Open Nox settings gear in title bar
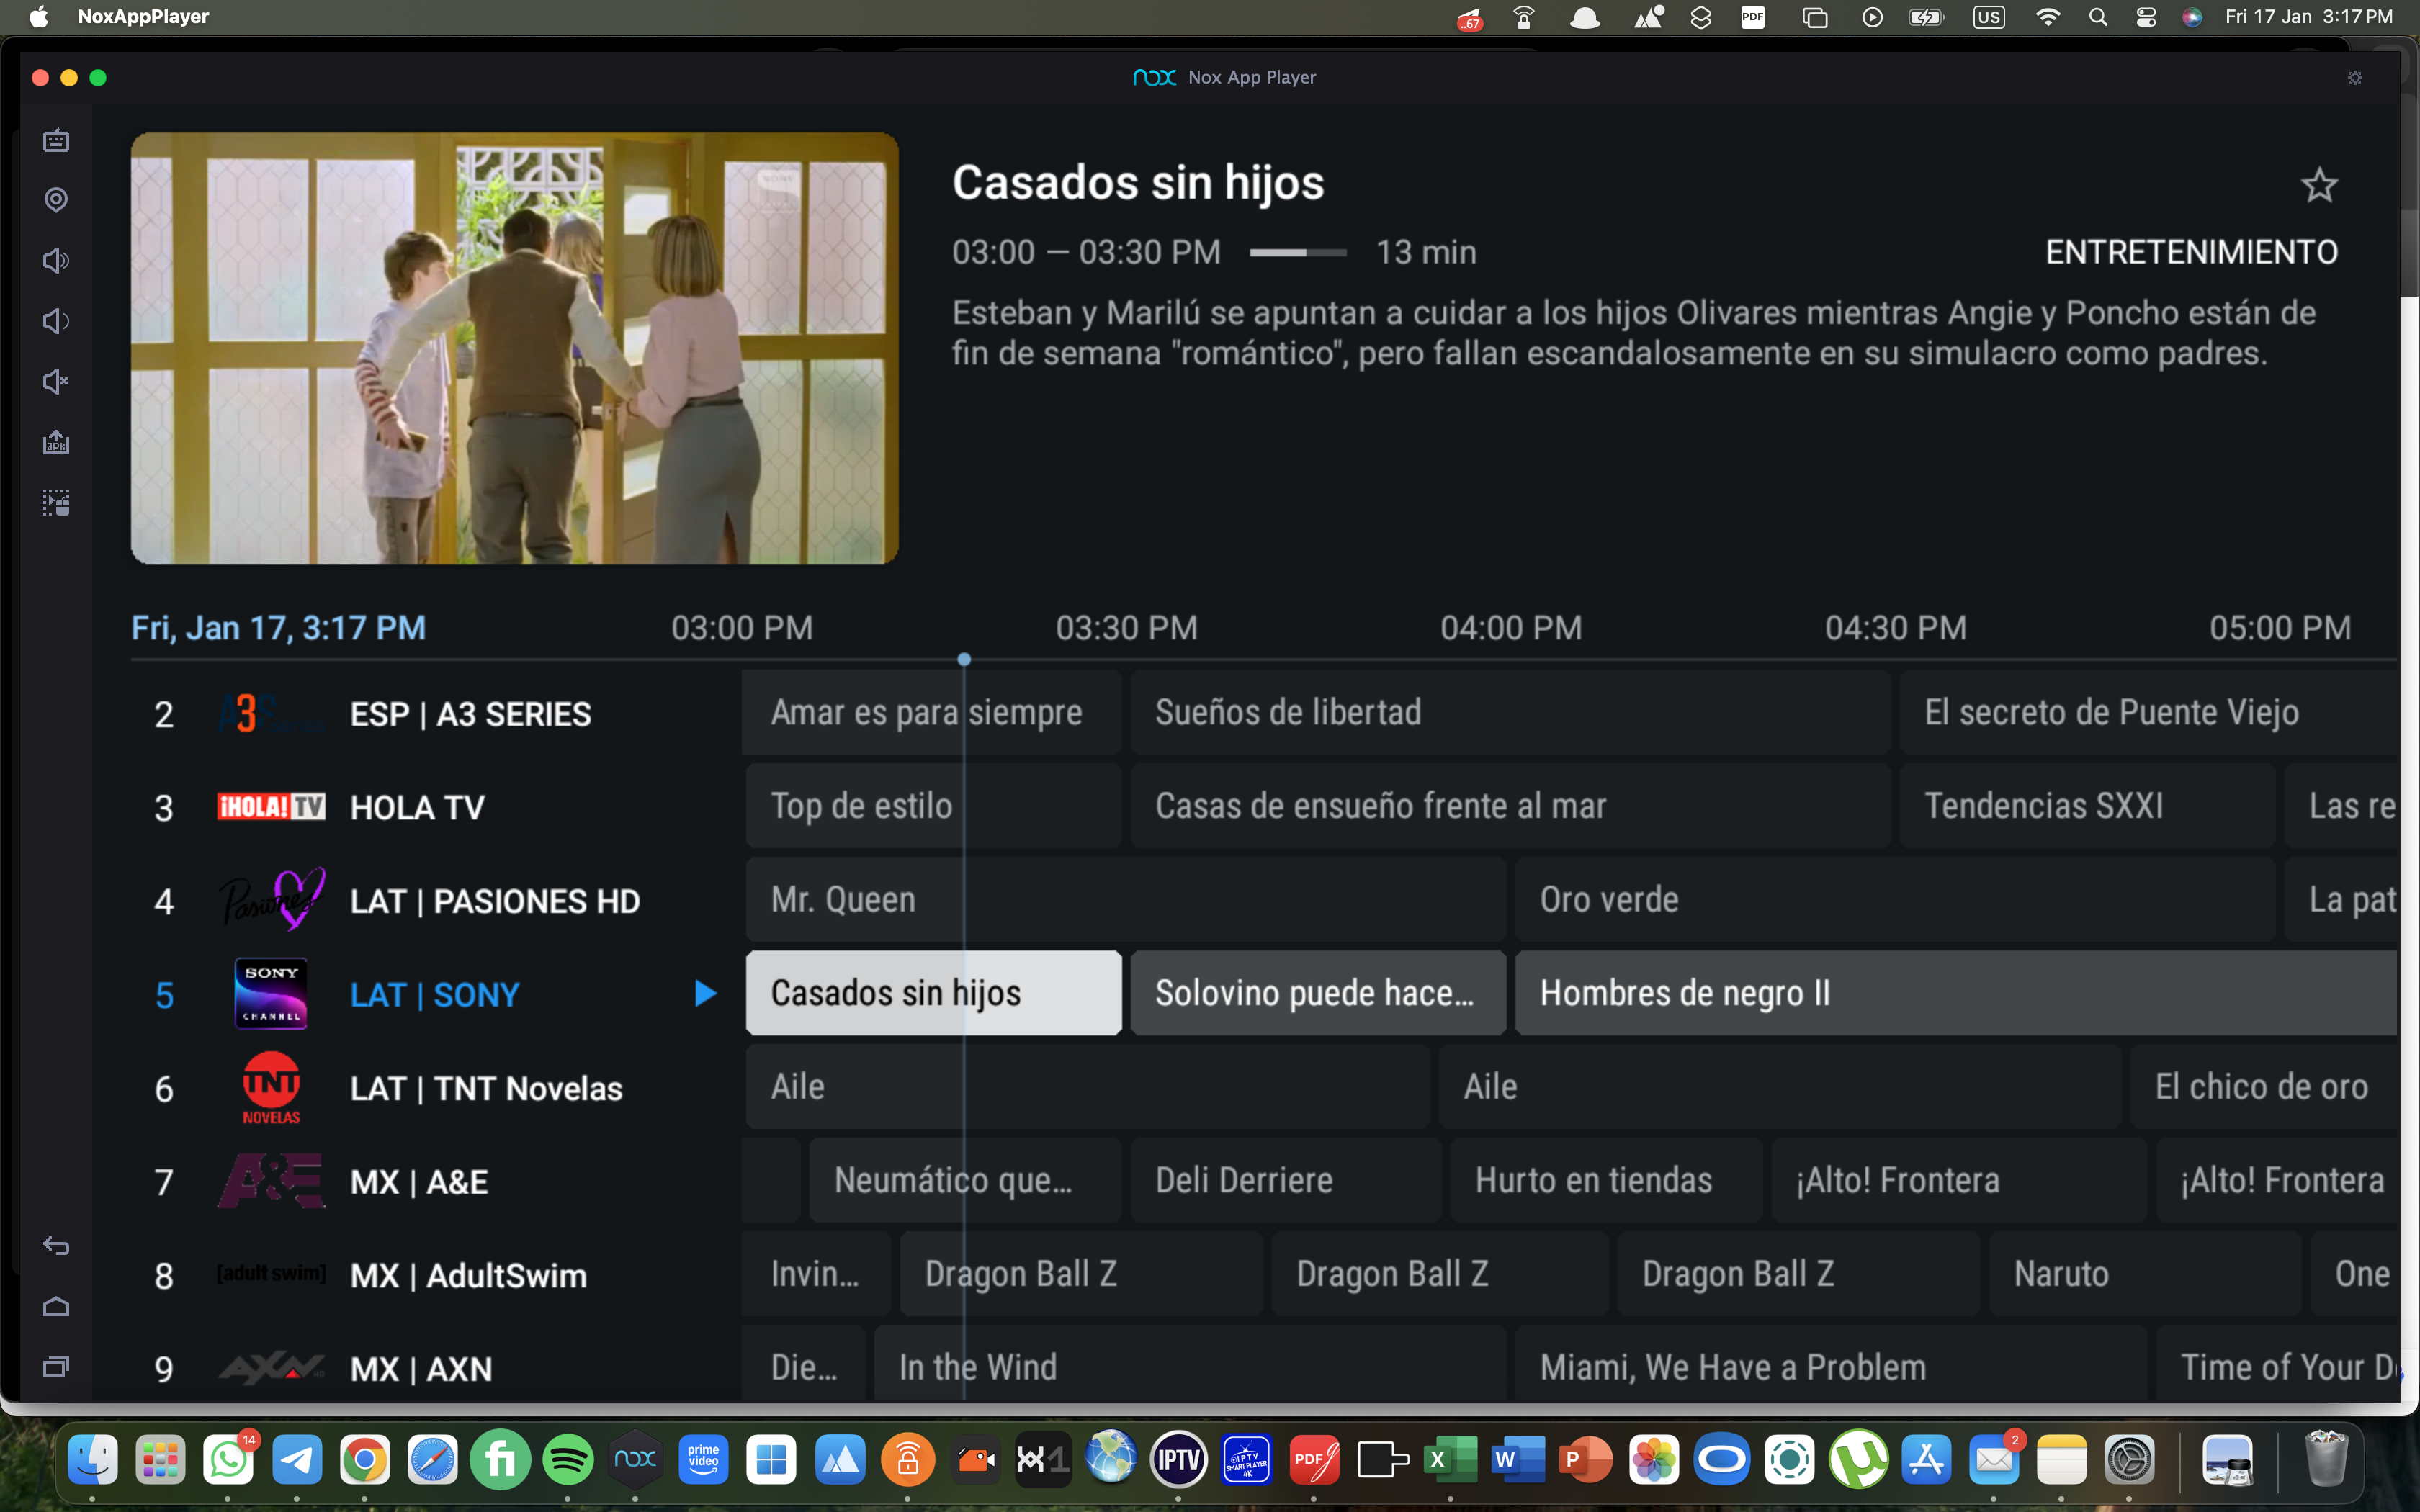The height and width of the screenshot is (1512, 2420). coord(2354,78)
